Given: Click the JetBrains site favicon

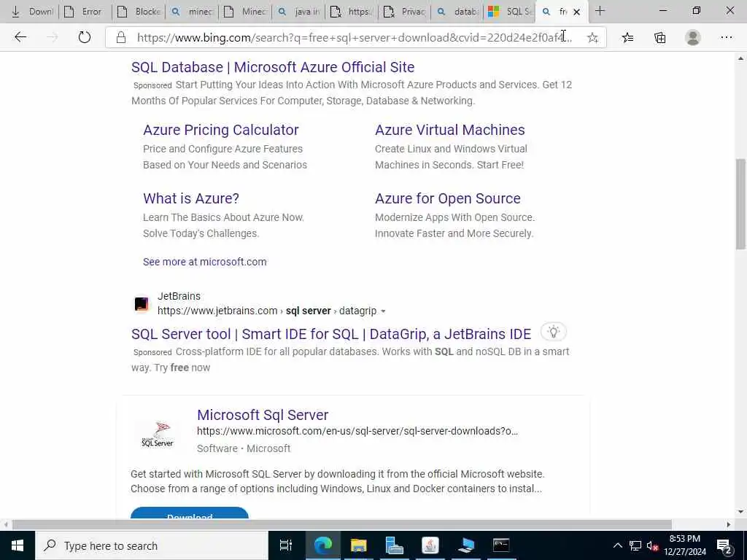Looking at the screenshot, I should click(x=142, y=304).
